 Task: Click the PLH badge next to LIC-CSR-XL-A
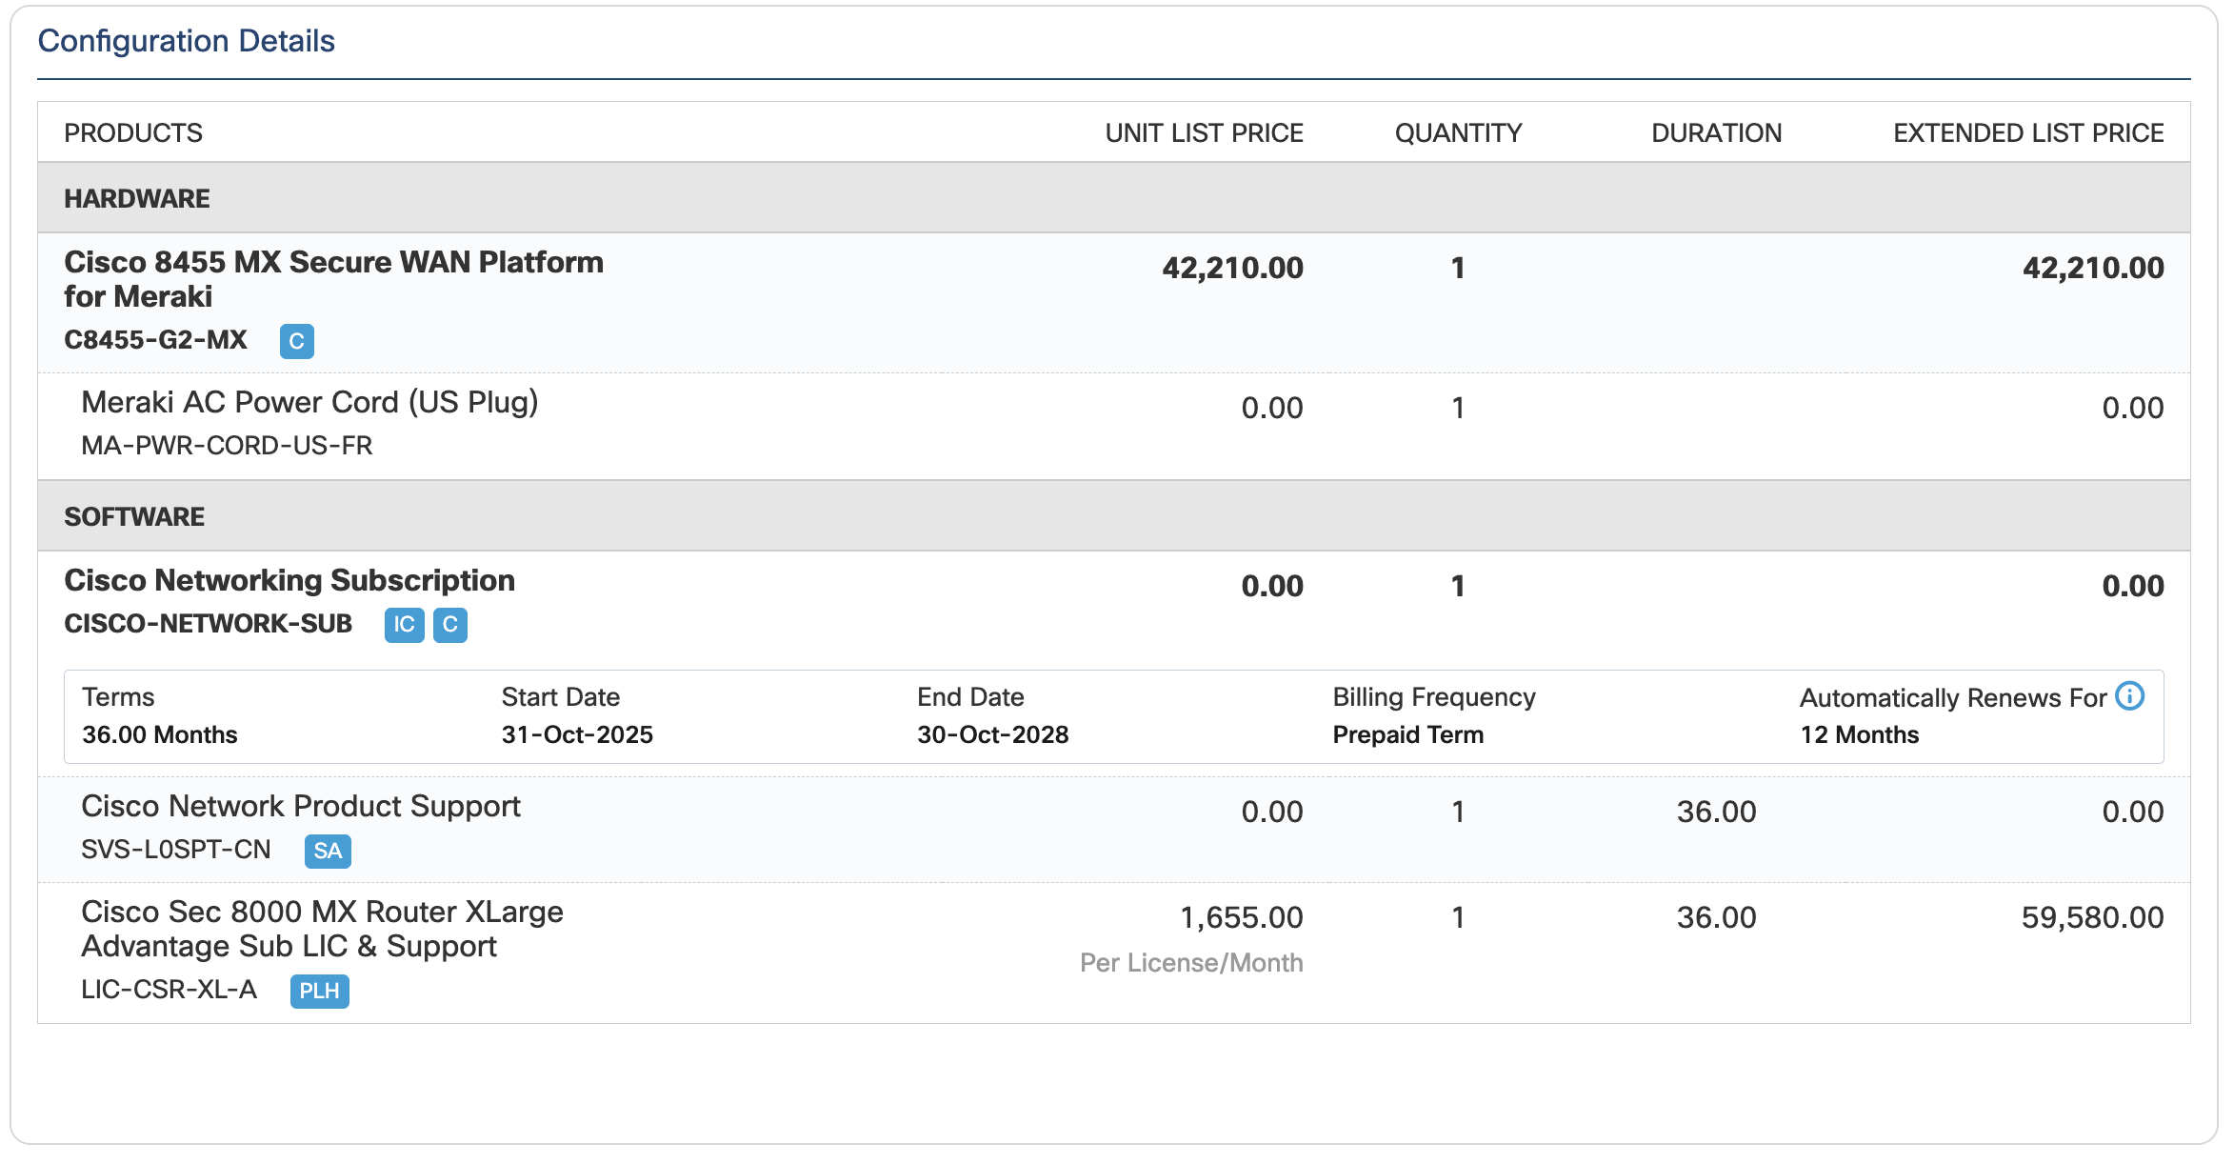coord(319,991)
